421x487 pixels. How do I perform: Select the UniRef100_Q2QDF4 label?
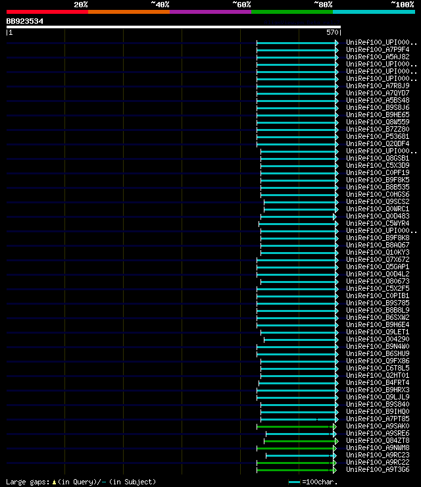[x=378, y=144]
